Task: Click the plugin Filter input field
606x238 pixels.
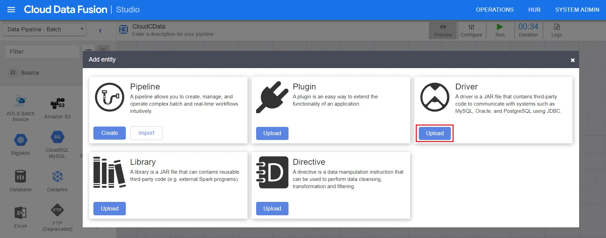Action: click(42, 52)
